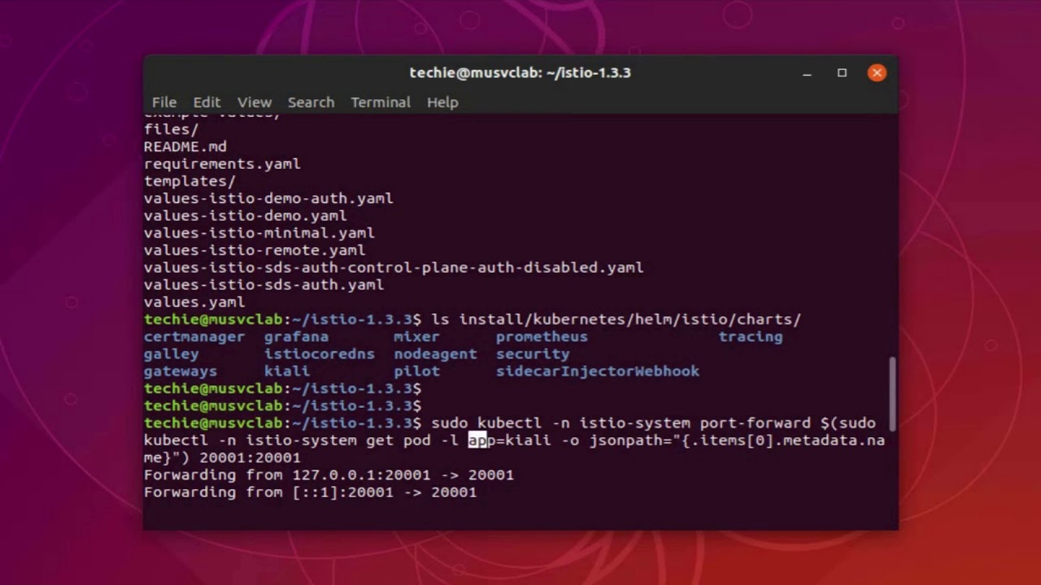Open the Search menu

(x=311, y=102)
